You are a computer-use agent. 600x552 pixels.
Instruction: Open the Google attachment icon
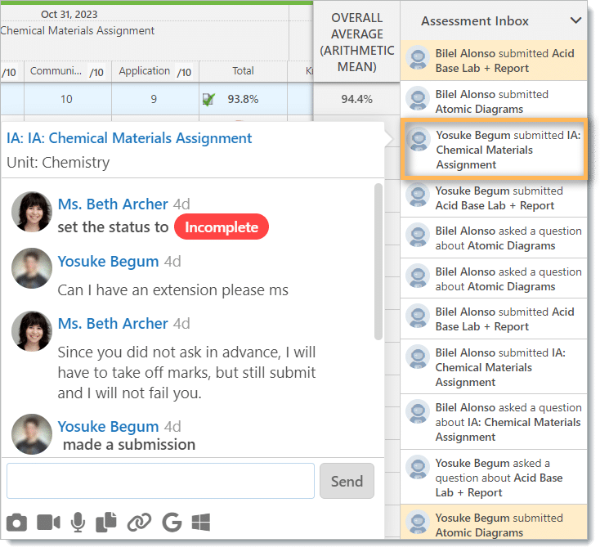[171, 522]
